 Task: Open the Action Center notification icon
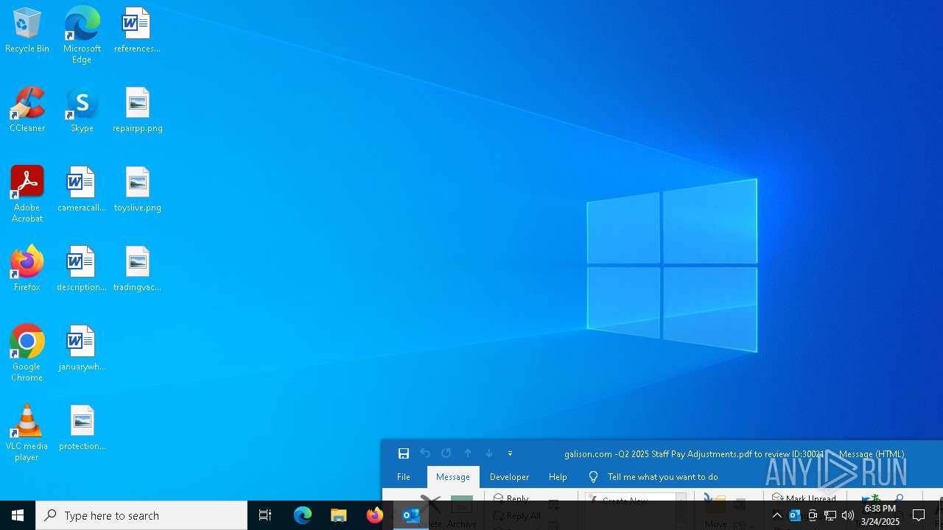pos(919,515)
